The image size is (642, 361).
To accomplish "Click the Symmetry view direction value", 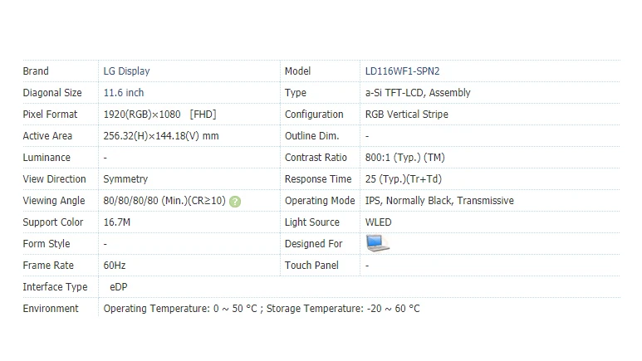I will [125, 179].
